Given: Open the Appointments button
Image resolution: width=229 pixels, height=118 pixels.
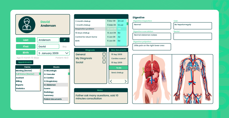Looking at the screenshot, I should pos(25,62).
